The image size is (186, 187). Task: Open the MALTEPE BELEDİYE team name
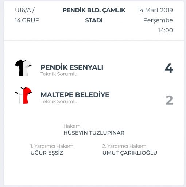click(75, 95)
